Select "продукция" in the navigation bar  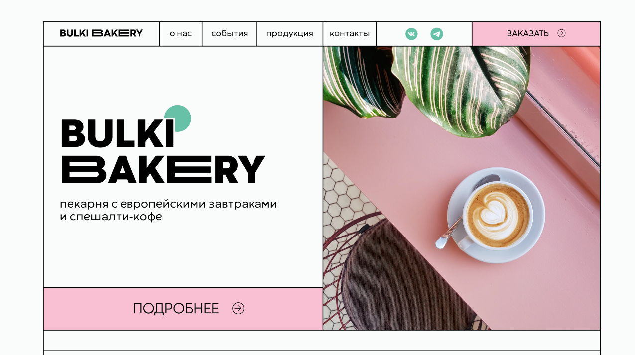coord(290,34)
